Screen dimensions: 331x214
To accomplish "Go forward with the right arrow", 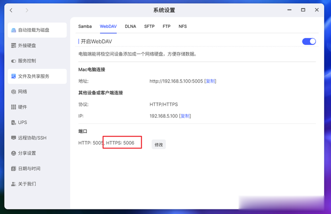I will [x=26, y=10].
